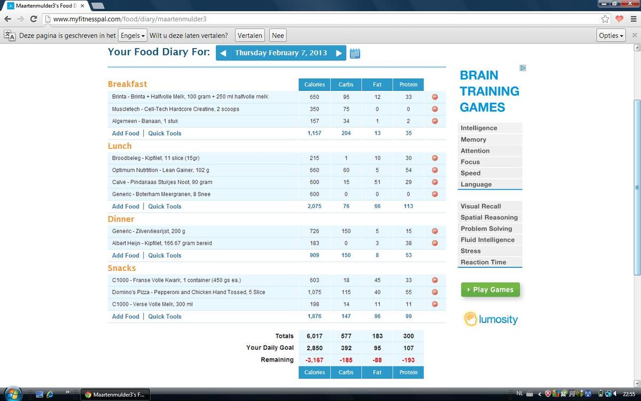Screen dimensions: 641x401
Task: Click the browser reload icon
Action: pyautogui.click(x=34, y=19)
